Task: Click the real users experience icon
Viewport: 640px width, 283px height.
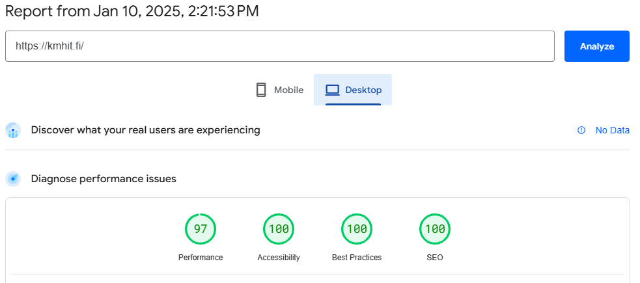Action: [13, 130]
